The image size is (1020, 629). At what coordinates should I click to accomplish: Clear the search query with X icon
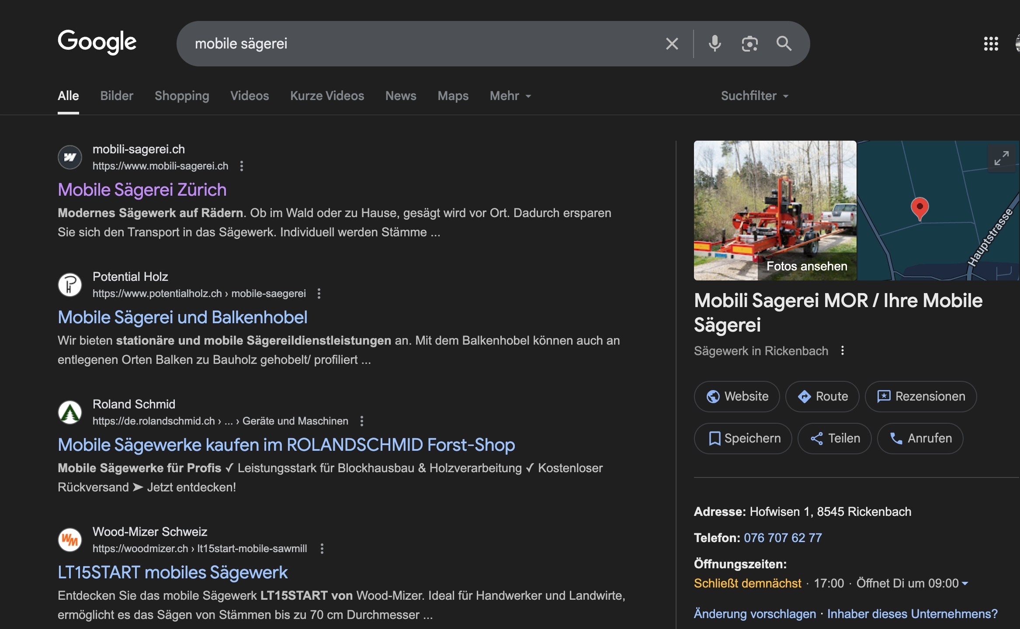click(x=672, y=44)
